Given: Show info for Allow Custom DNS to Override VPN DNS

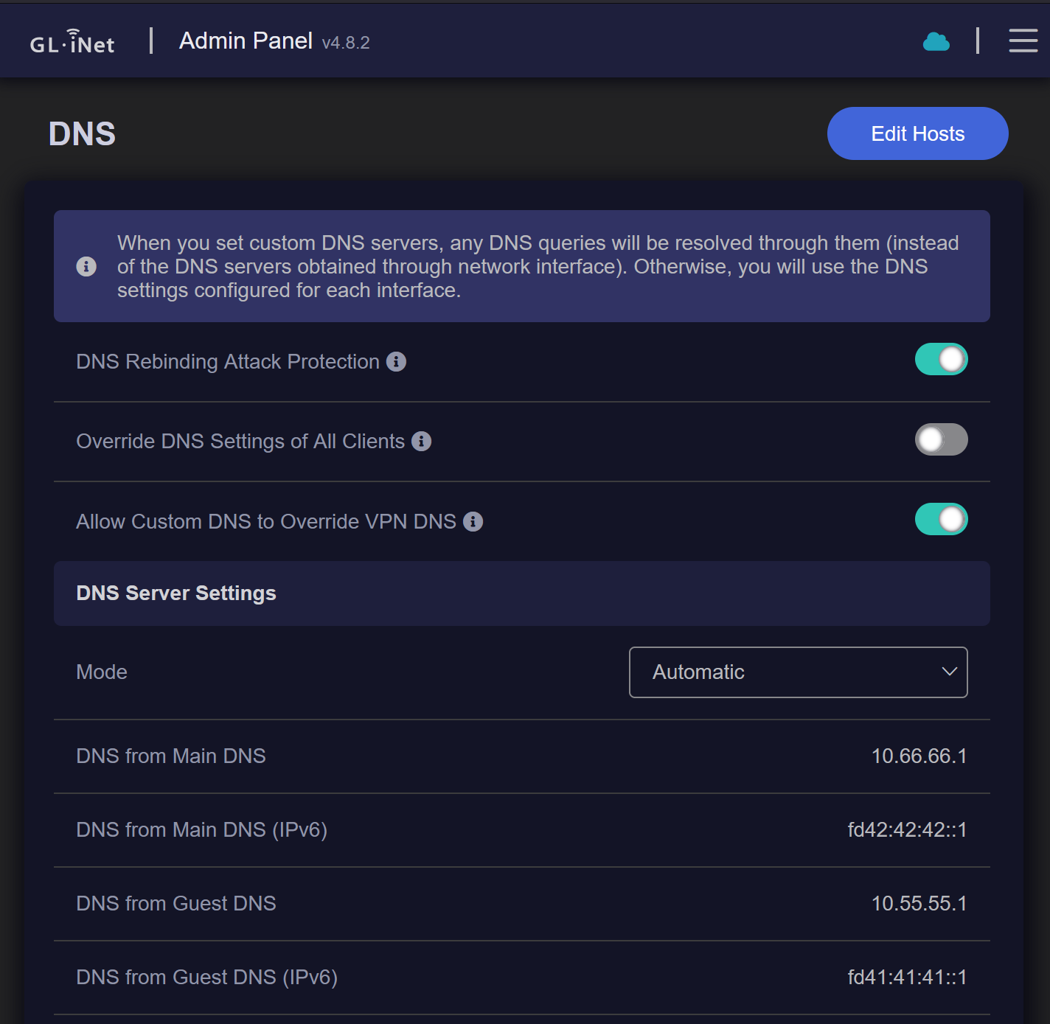Looking at the screenshot, I should coord(473,522).
